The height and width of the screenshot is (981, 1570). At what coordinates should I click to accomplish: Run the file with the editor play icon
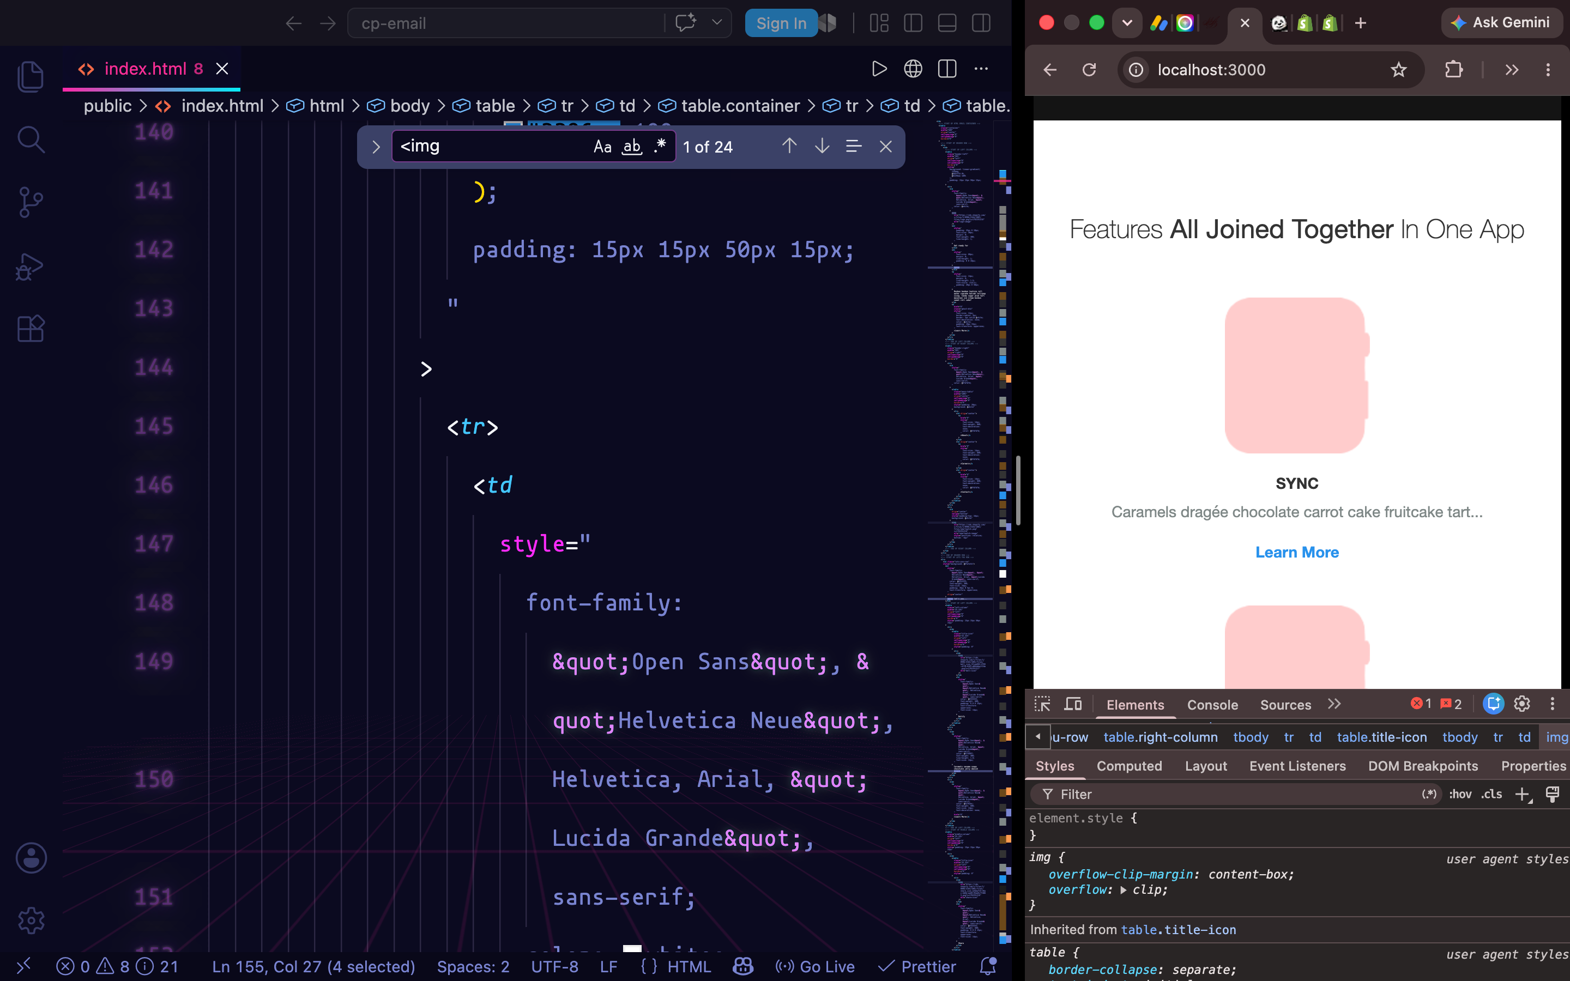click(x=879, y=69)
